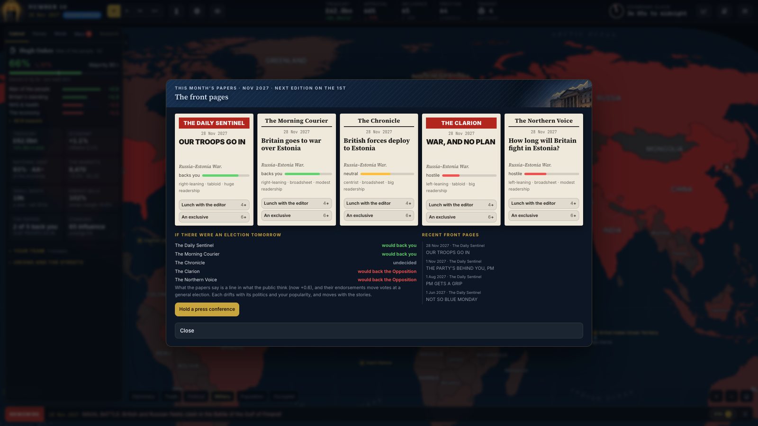Open recent front page 'THE PARTY'S BEHIND YOU, PM'
Viewport: 758px width, 426px height.
coord(460,268)
